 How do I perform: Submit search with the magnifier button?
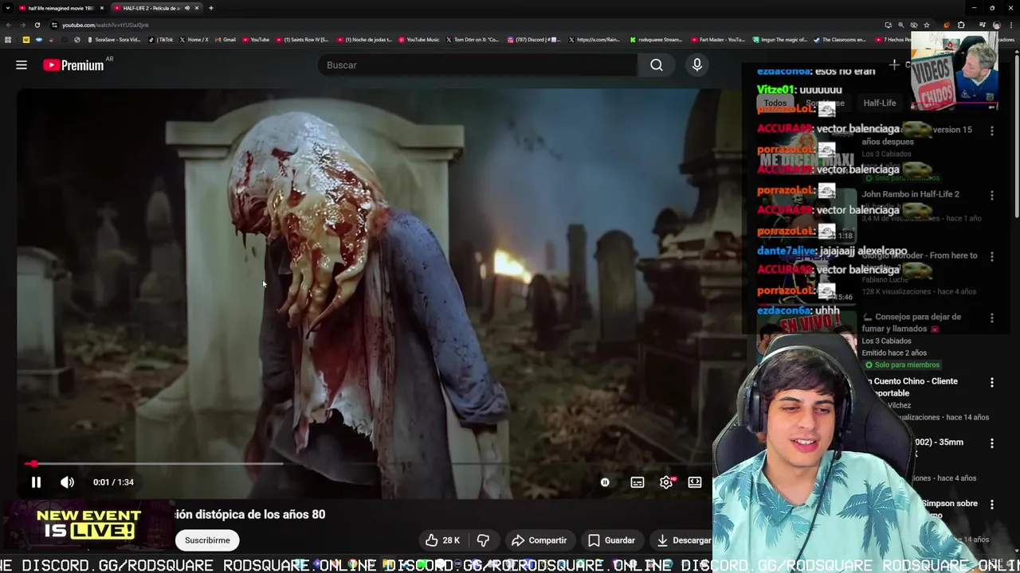(657, 65)
